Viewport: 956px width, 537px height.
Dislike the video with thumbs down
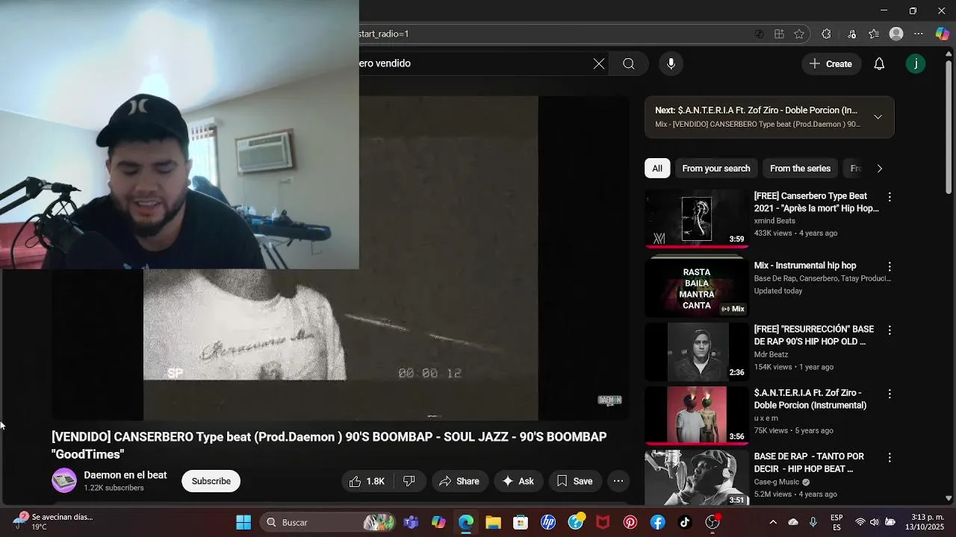point(409,481)
